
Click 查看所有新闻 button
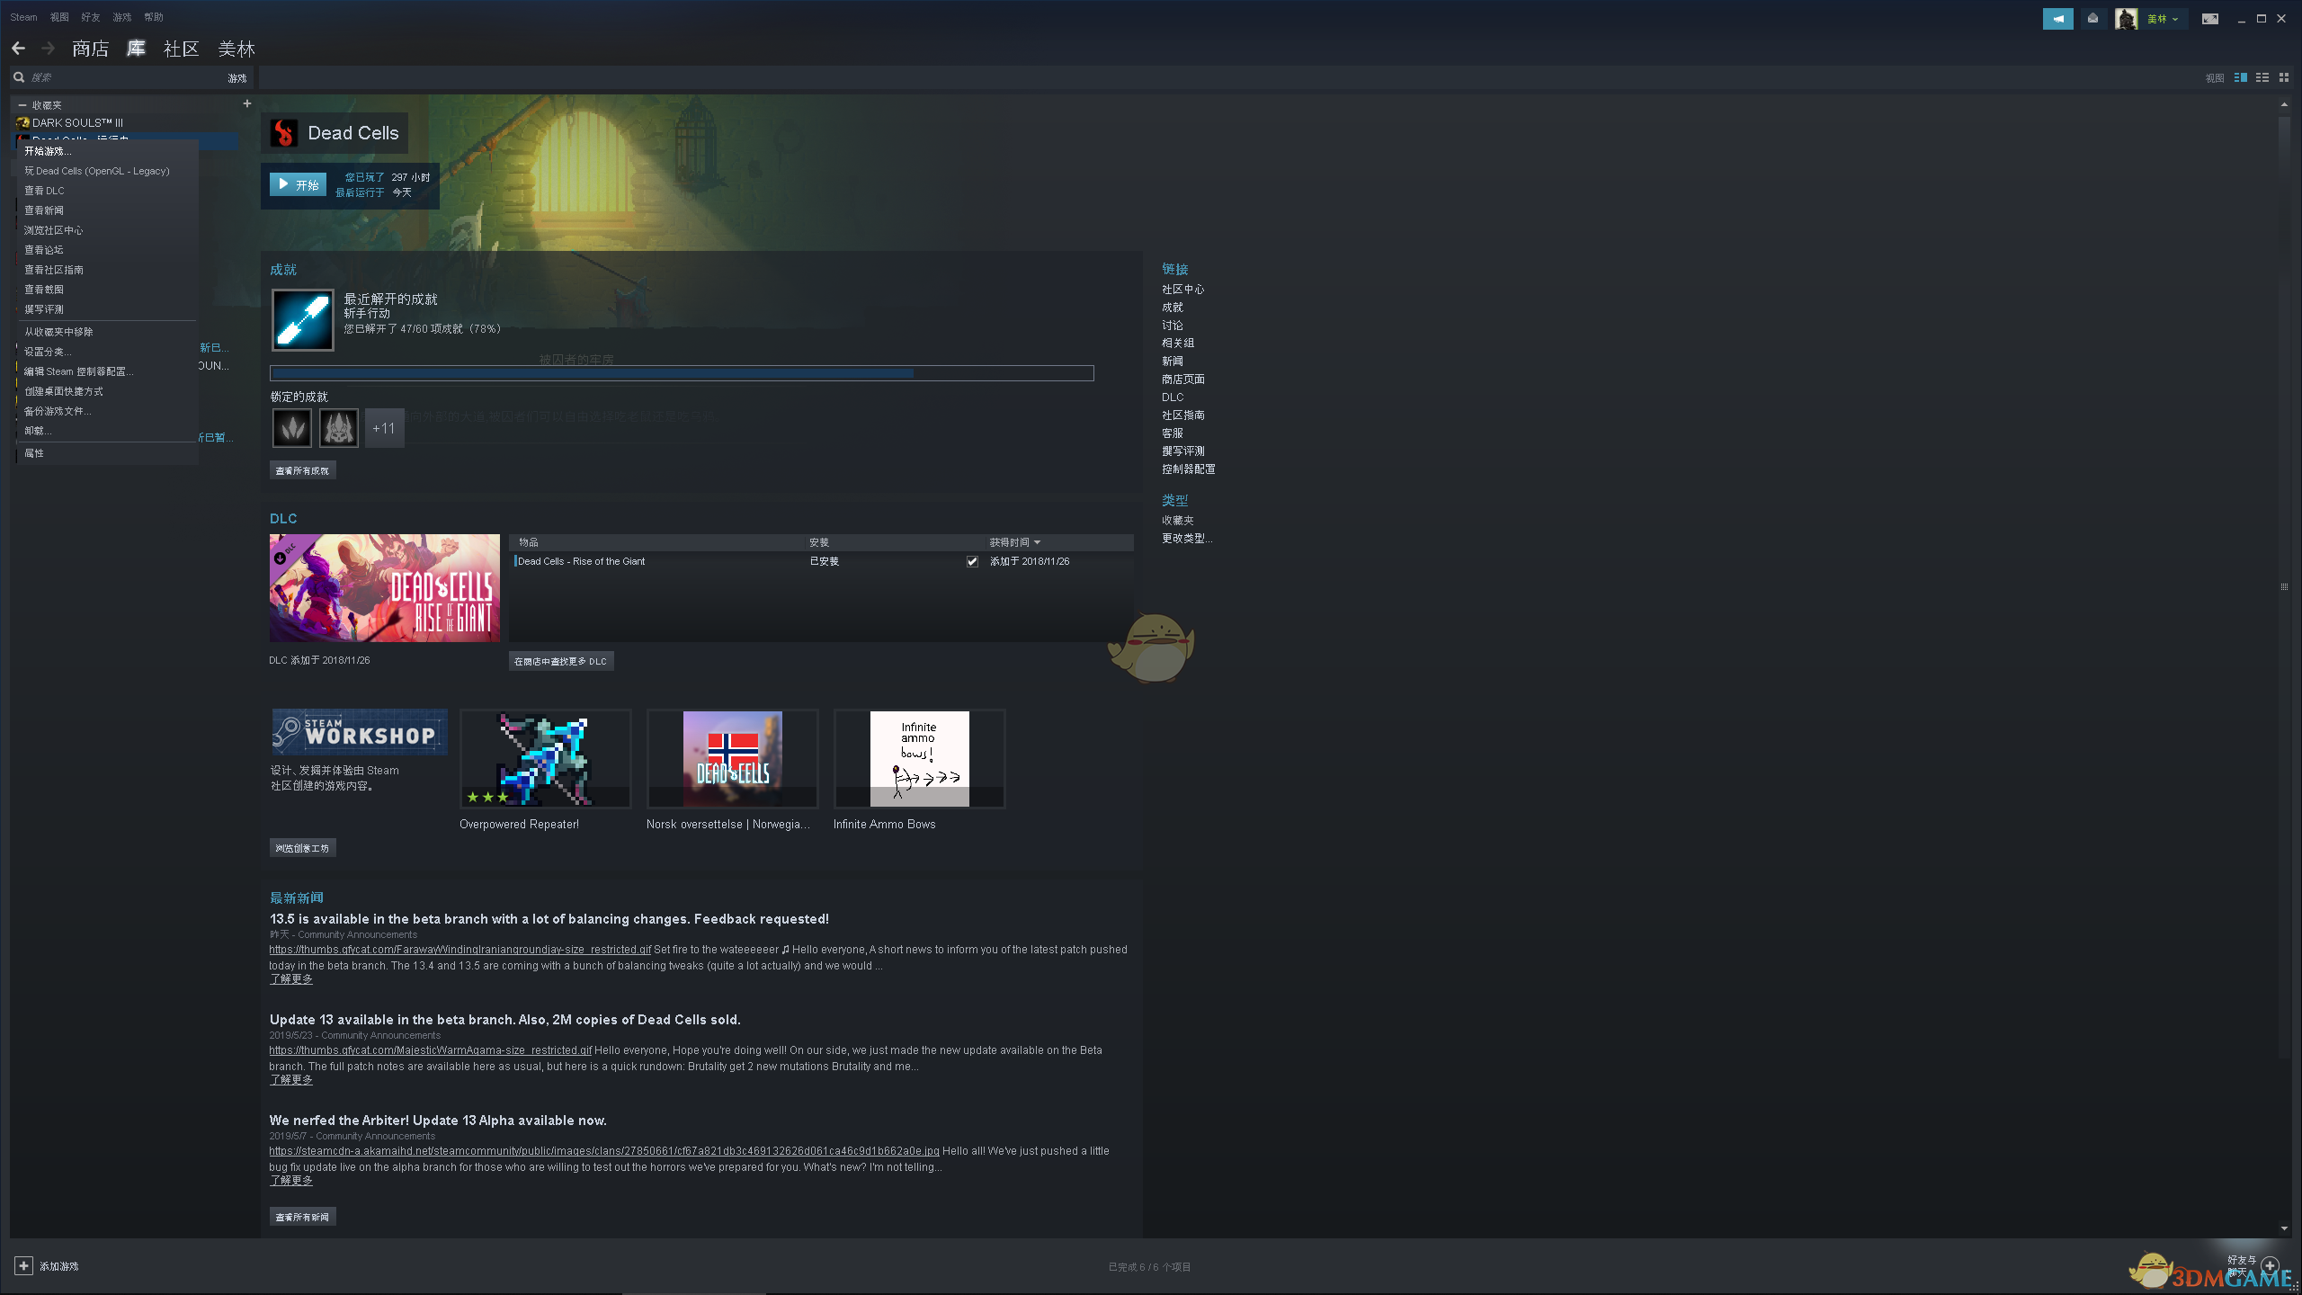302,1217
